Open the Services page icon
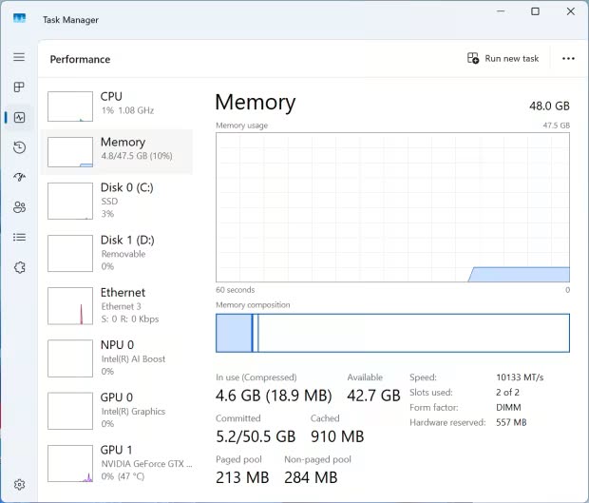589x503 pixels. 19,267
